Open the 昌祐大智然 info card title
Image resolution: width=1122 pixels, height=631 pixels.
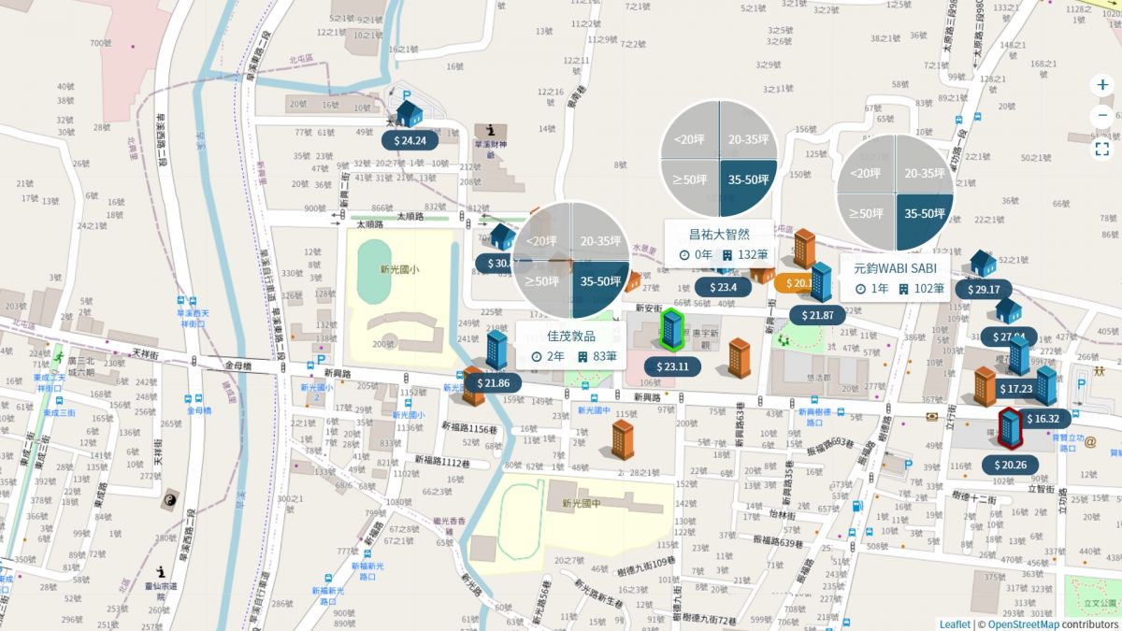pos(719,235)
